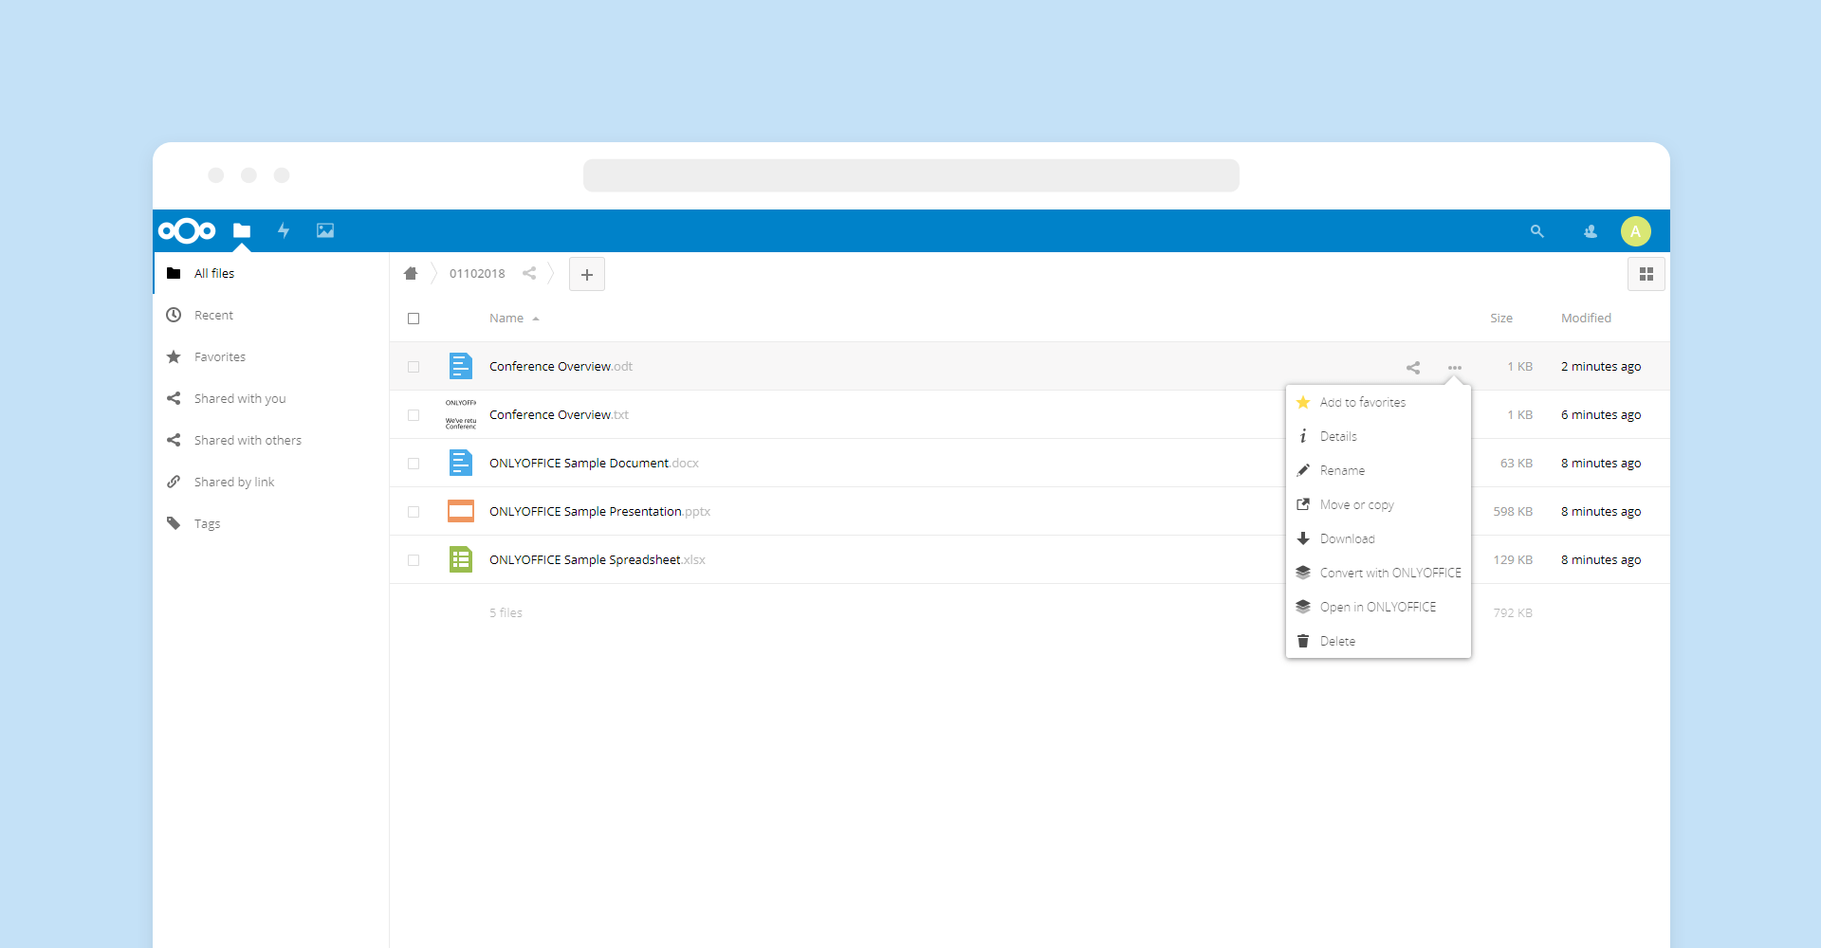
Task: Collapse the three-dot actions menu
Action: [x=1454, y=368]
